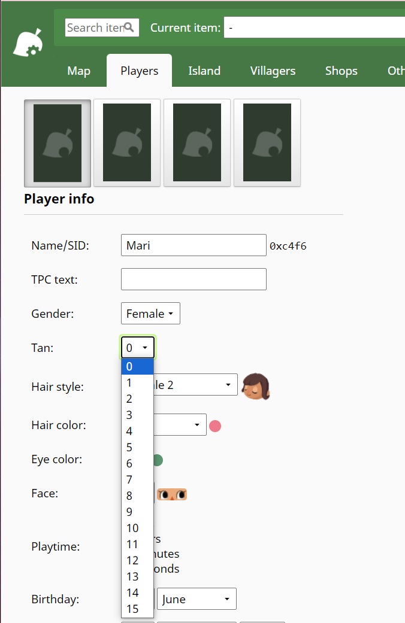405x623 pixels.
Task: Open the Gender dropdown
Action: pos(150,314)
